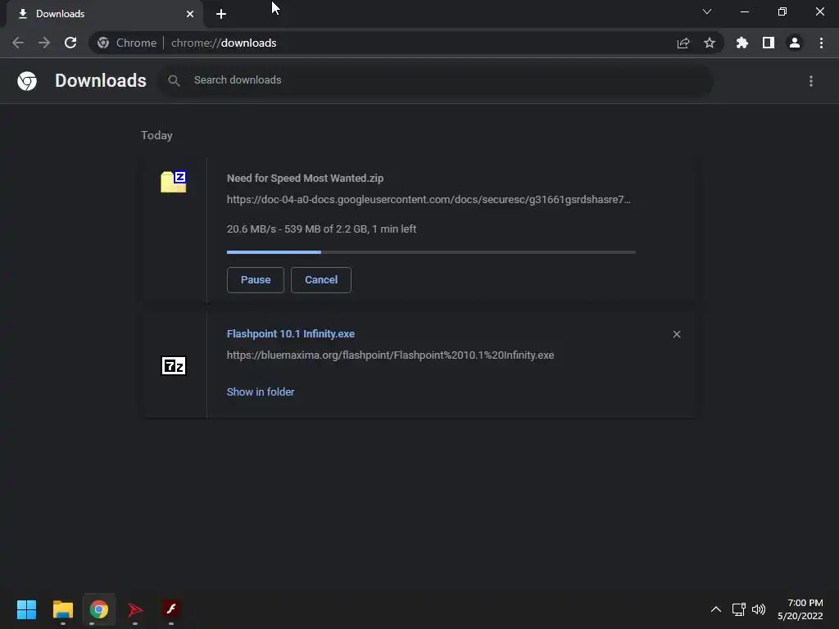This screenshot has height=629, width=839.
Task: Open the clock and date flyout
Action: [x=800, y=609]
